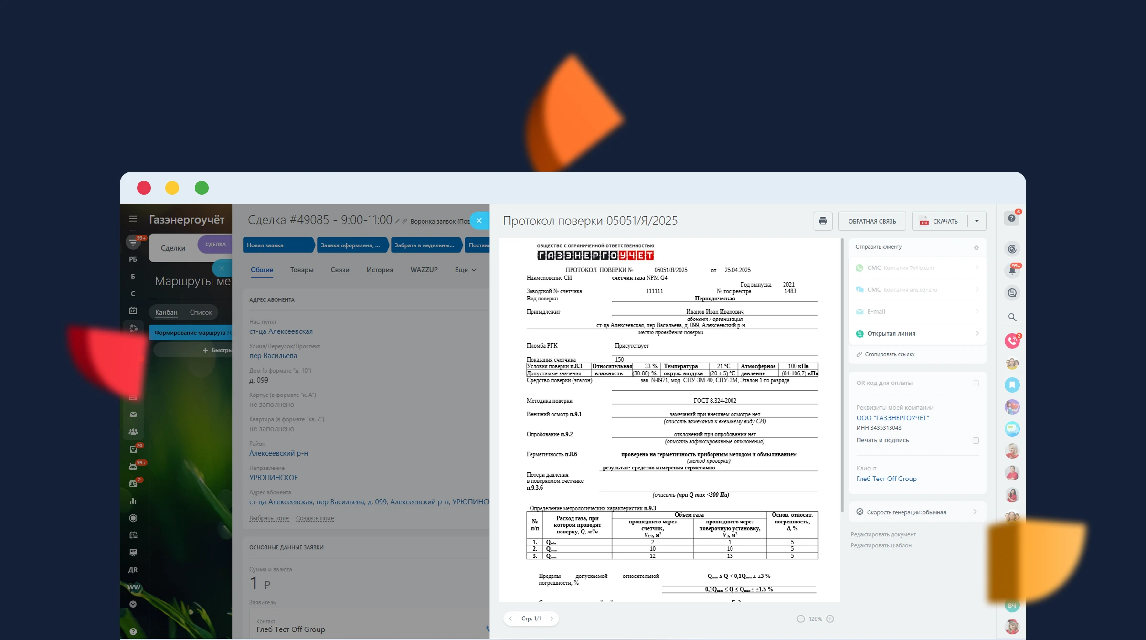Enable the QR code payment checkbox
Image resolution: width=1146 pixels, height=640 pixels.
[x=976, y=383]
